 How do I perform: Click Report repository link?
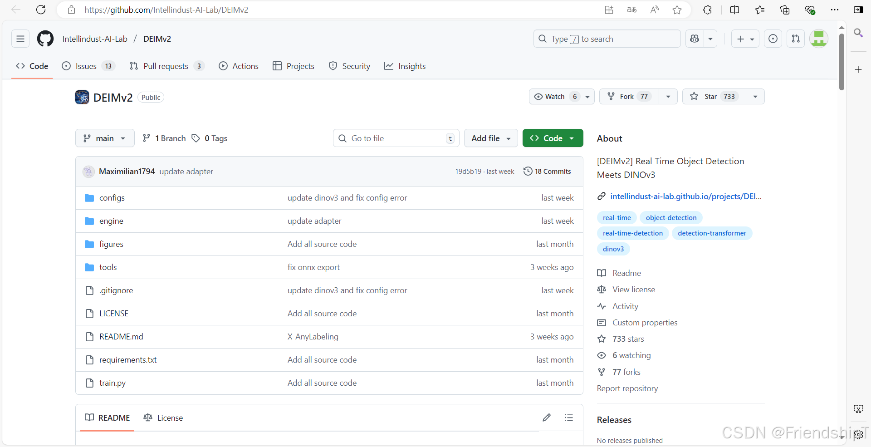627,388
